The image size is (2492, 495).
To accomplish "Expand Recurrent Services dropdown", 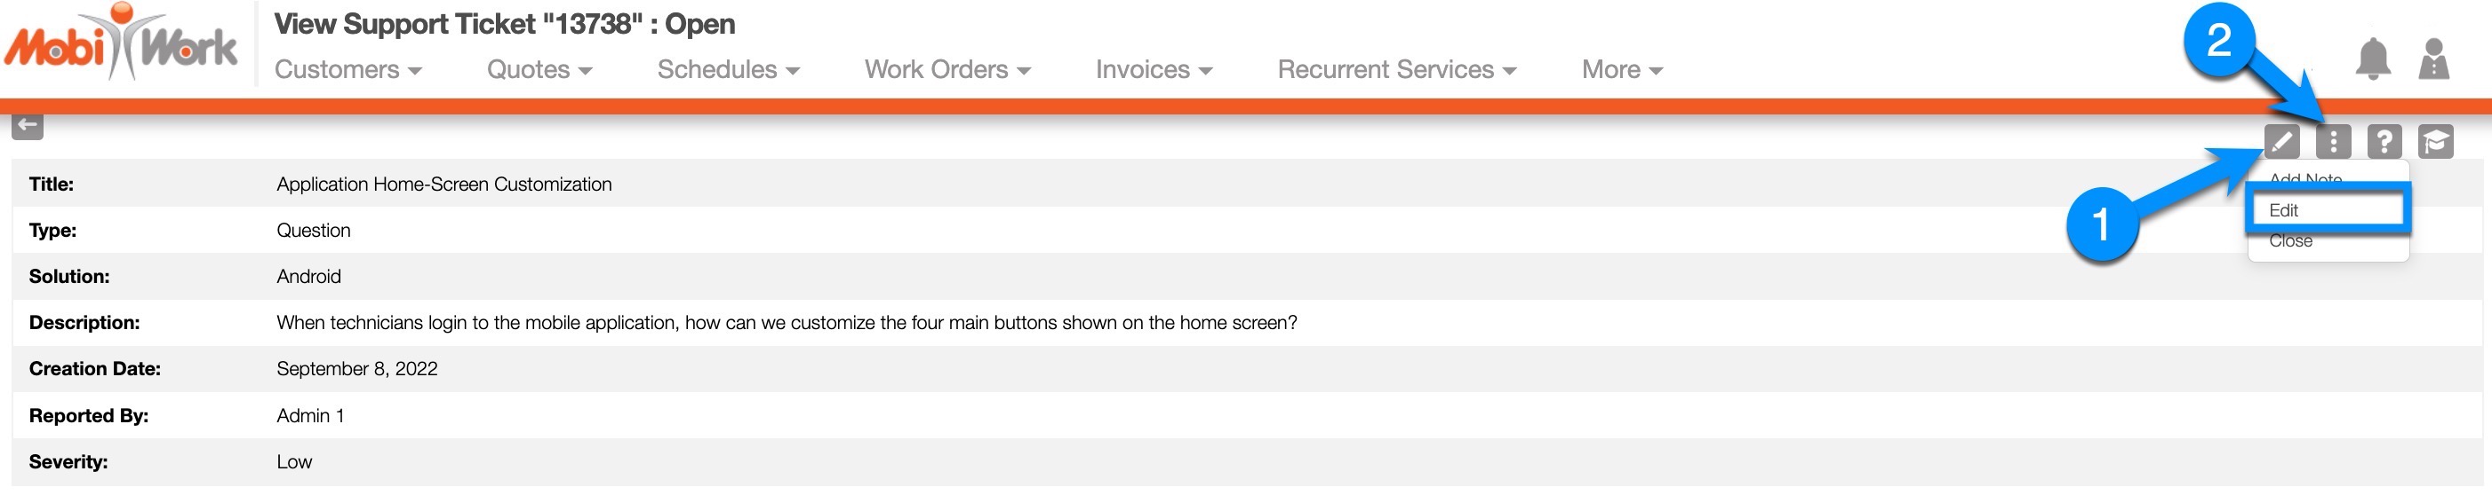I will click(1396, 69).
